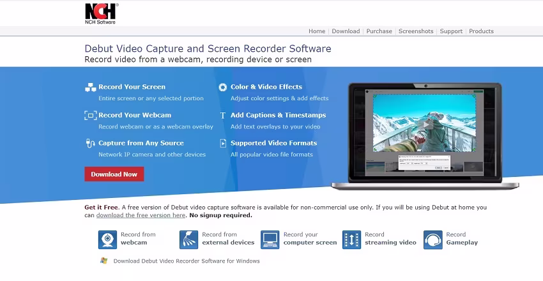Click 'All popular video file formats' text
The image size is (543, 281).
point(272,155)
